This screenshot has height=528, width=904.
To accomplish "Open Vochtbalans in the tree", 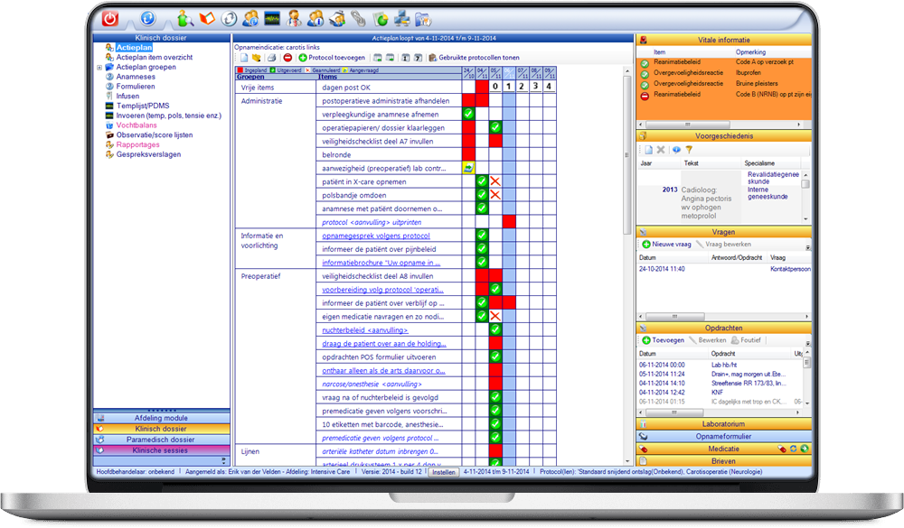I will pyautogui.click(x=137, y=125).
